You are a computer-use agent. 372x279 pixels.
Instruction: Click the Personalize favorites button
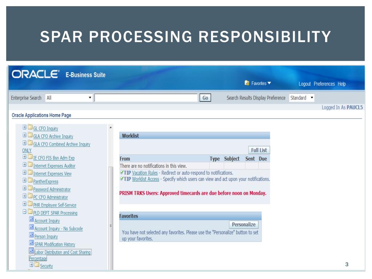(244, 225)
